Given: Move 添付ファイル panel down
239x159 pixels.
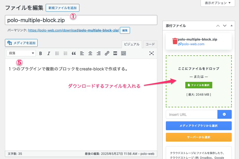Looking at the screenshot, I should [x=225, y=26].
